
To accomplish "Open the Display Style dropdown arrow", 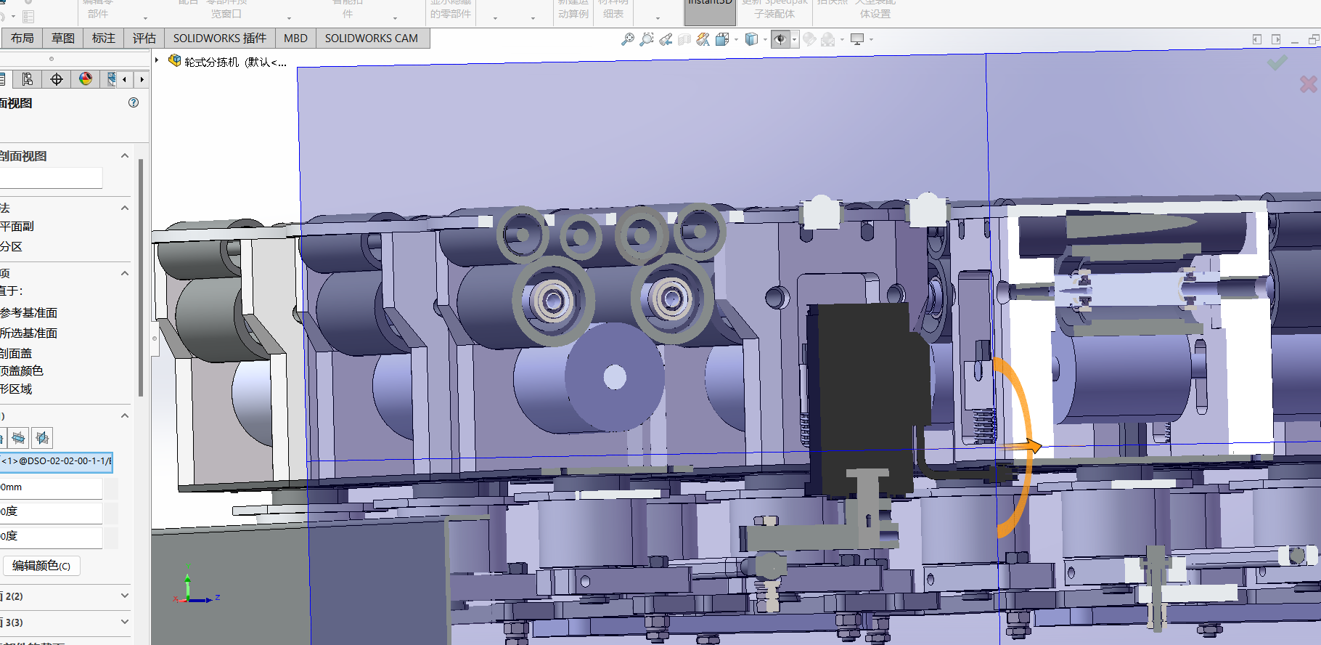I will pos(765,39).
